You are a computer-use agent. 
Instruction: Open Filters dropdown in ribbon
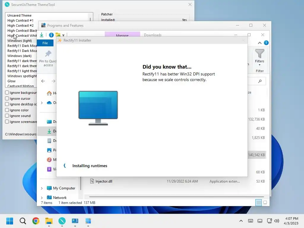[x=259, y=57]
